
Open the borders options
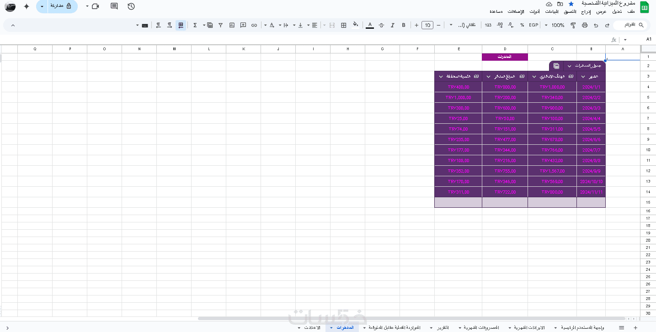(343, 25)
